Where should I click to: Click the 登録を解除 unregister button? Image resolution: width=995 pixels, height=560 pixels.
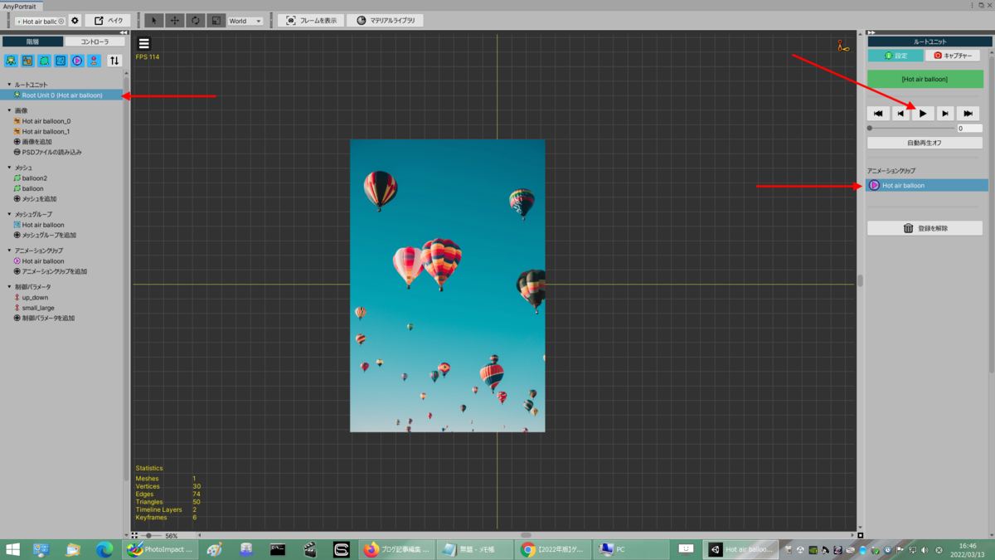pos(925,228)
